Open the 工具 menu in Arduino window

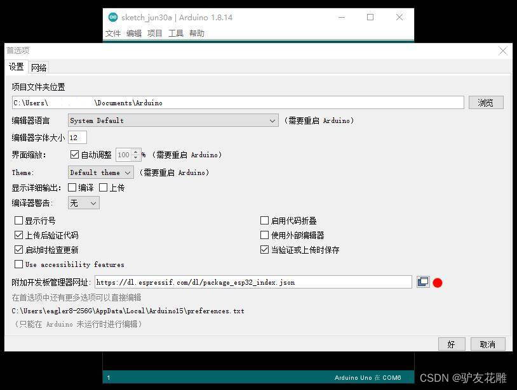(x=176, y=33)
